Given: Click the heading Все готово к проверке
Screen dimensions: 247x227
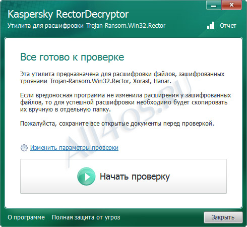Looking at the screenshot, I should click(x=72, y=57).
